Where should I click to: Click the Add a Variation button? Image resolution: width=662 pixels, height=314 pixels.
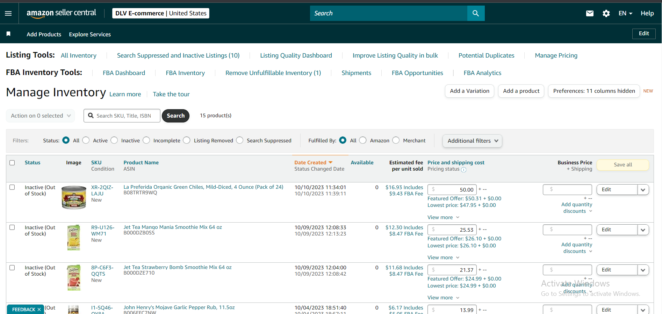point(469,91)
